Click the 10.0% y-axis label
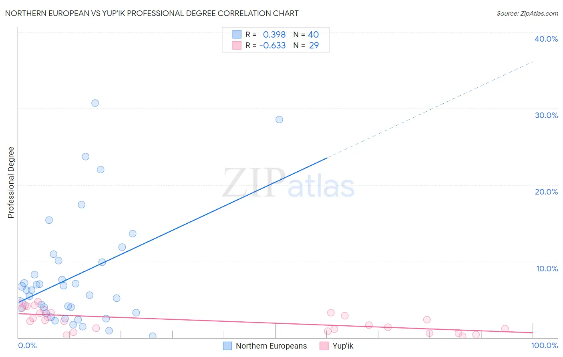The height and width of the screenshot is (357, 563). point(547,269)
